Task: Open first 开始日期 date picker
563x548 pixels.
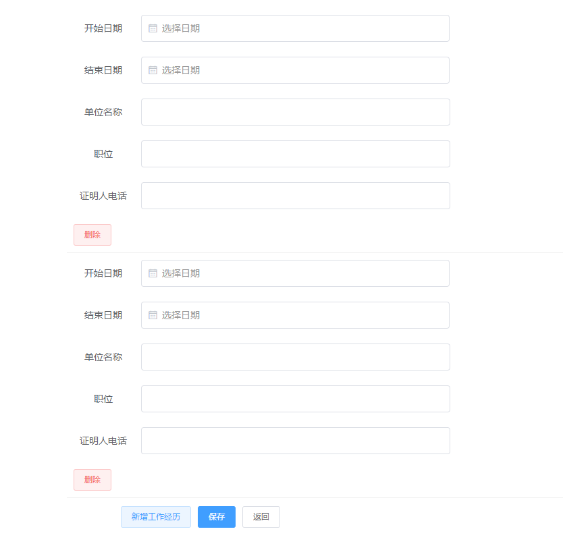Action: [x=295, y=28]
